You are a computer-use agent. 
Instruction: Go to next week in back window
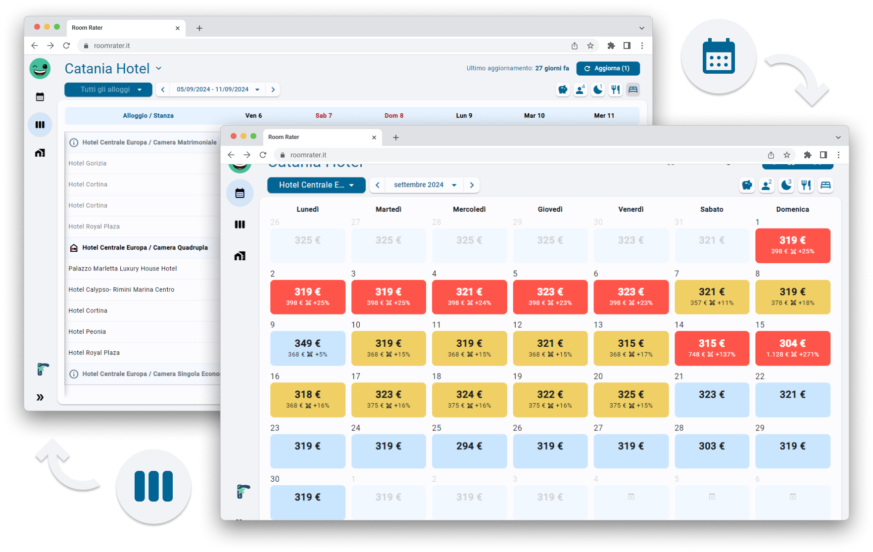[273, 90]
